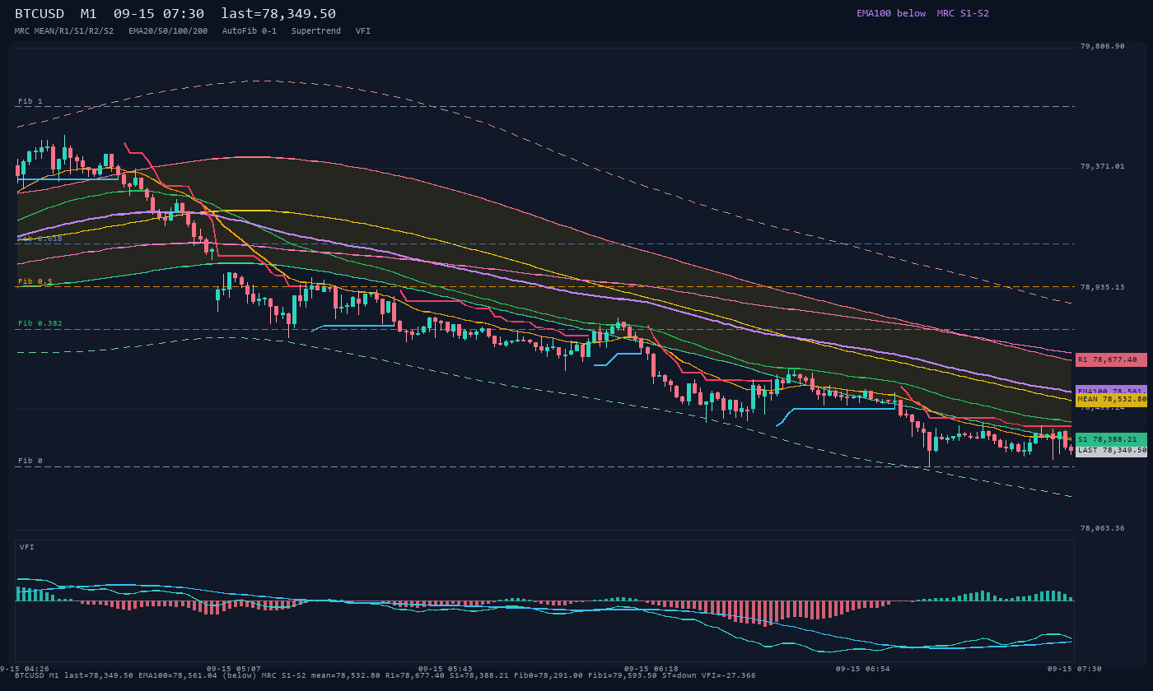
Task: Click the 78,063.36 price axis label
Action: click(1102, 529)
